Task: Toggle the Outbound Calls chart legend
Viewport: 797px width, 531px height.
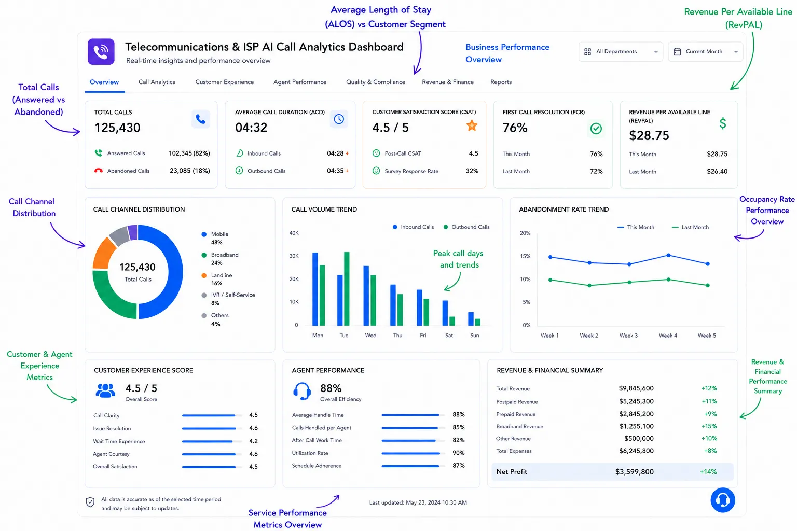Action: point(466,227)
